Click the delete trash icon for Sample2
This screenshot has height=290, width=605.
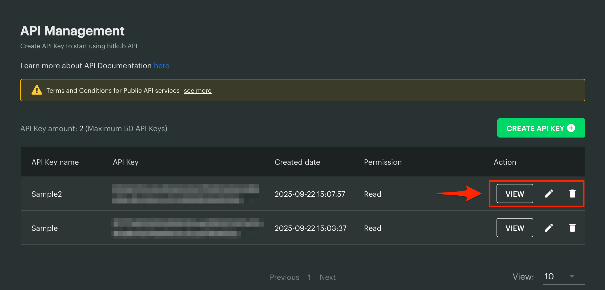(572, 194)
